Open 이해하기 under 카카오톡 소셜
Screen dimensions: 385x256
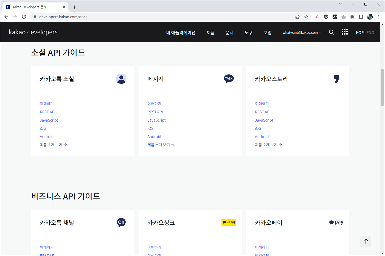click(x=47, y=103)
